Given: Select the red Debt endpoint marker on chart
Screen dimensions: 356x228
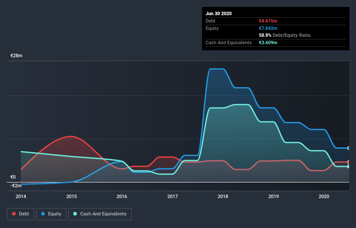Looking at the screenshot, I should [349, 162].
